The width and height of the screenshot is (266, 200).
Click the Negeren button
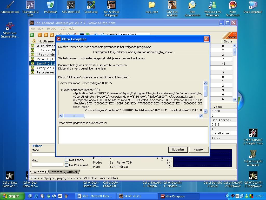[199, 149]
